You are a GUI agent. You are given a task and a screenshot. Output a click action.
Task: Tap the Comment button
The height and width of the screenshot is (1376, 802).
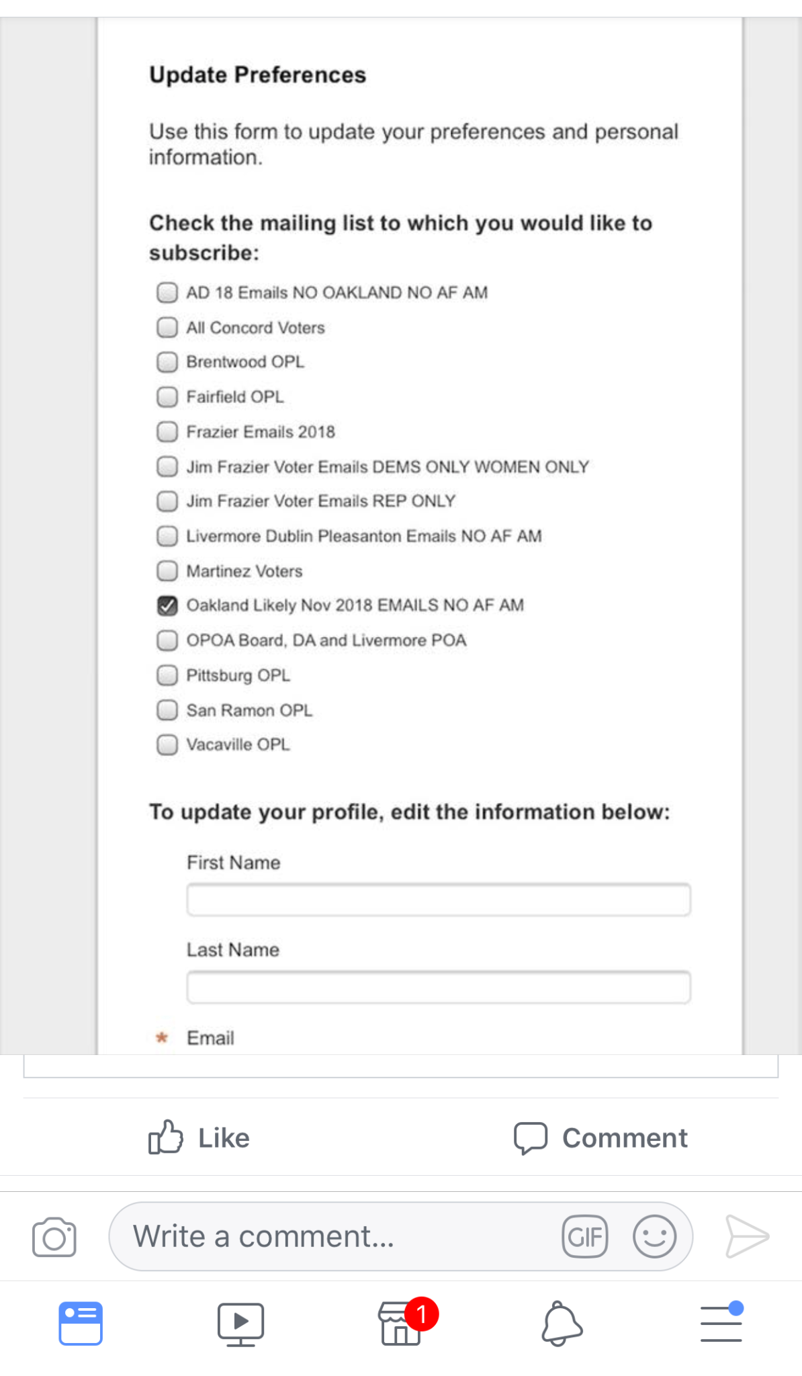600,1137
